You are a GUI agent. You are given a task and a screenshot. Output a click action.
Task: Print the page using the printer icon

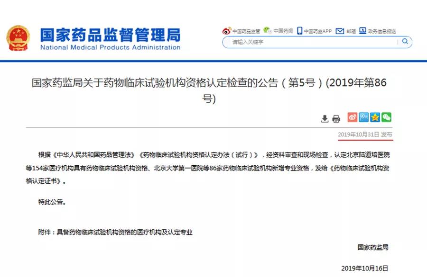coord(336,119)
